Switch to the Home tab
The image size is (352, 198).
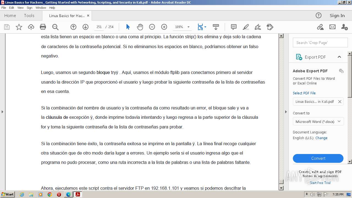click(x=10, y=15)
